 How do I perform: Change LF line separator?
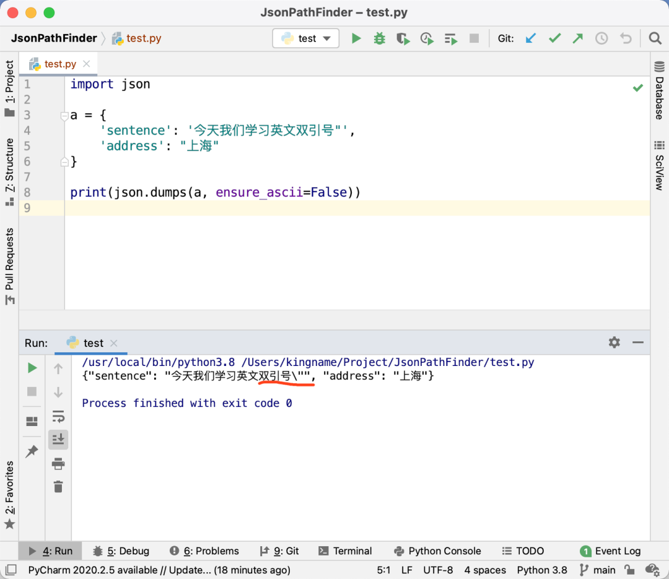(x=406, y=570)
